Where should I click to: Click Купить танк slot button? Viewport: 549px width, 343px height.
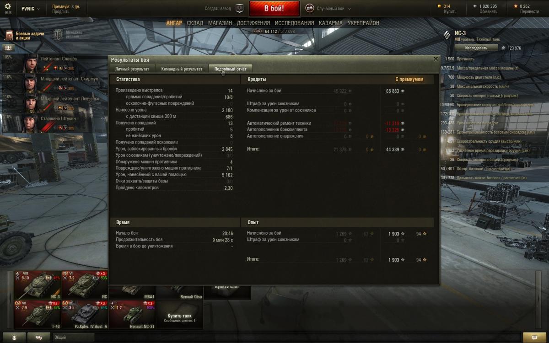180,315
